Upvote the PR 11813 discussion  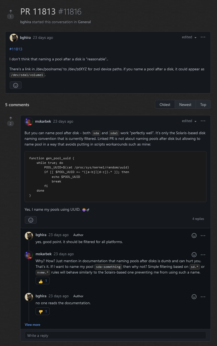click(11, 12)
